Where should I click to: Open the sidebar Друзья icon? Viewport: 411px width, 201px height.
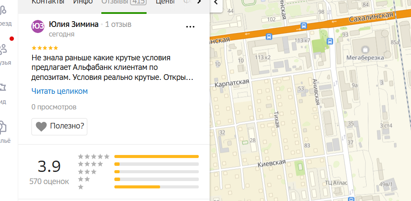point(3,49)
